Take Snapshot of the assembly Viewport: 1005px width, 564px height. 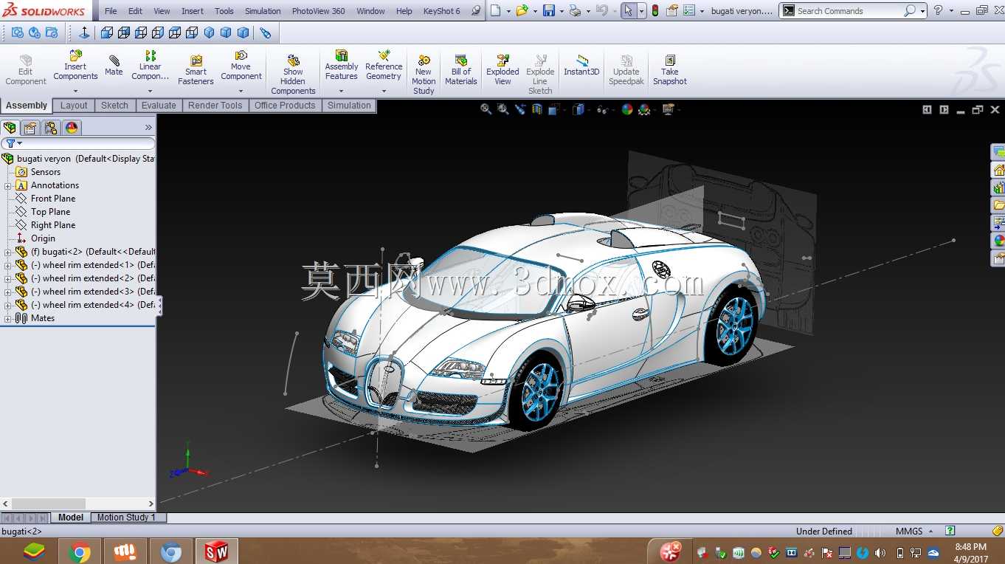pyautogui.click(x=670, y=70)
